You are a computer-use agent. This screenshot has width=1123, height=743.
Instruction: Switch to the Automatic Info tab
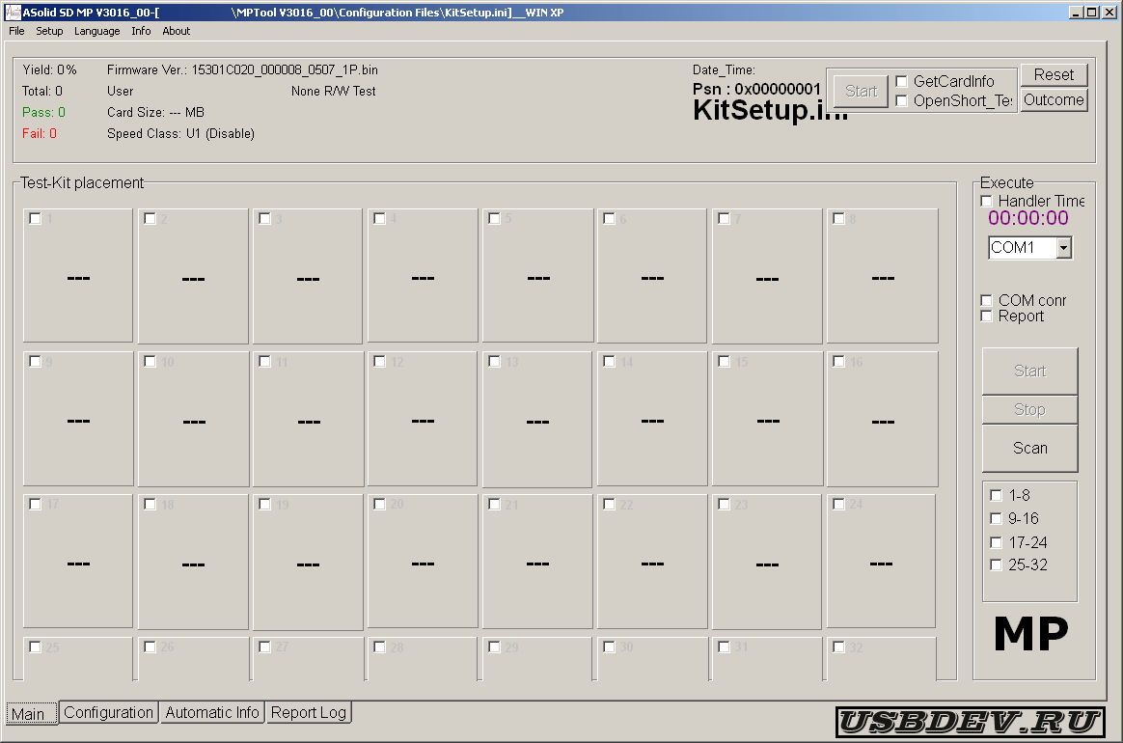212,712
